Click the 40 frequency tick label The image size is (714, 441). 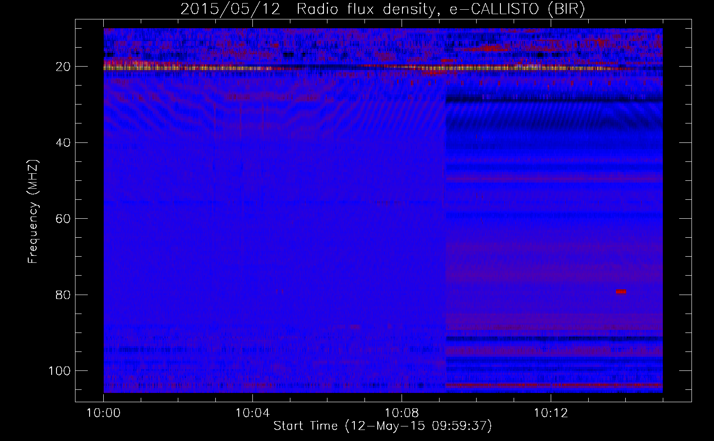63,142
